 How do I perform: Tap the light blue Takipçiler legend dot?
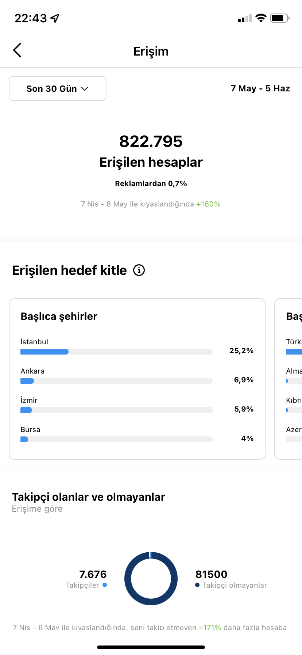(105, 585)
